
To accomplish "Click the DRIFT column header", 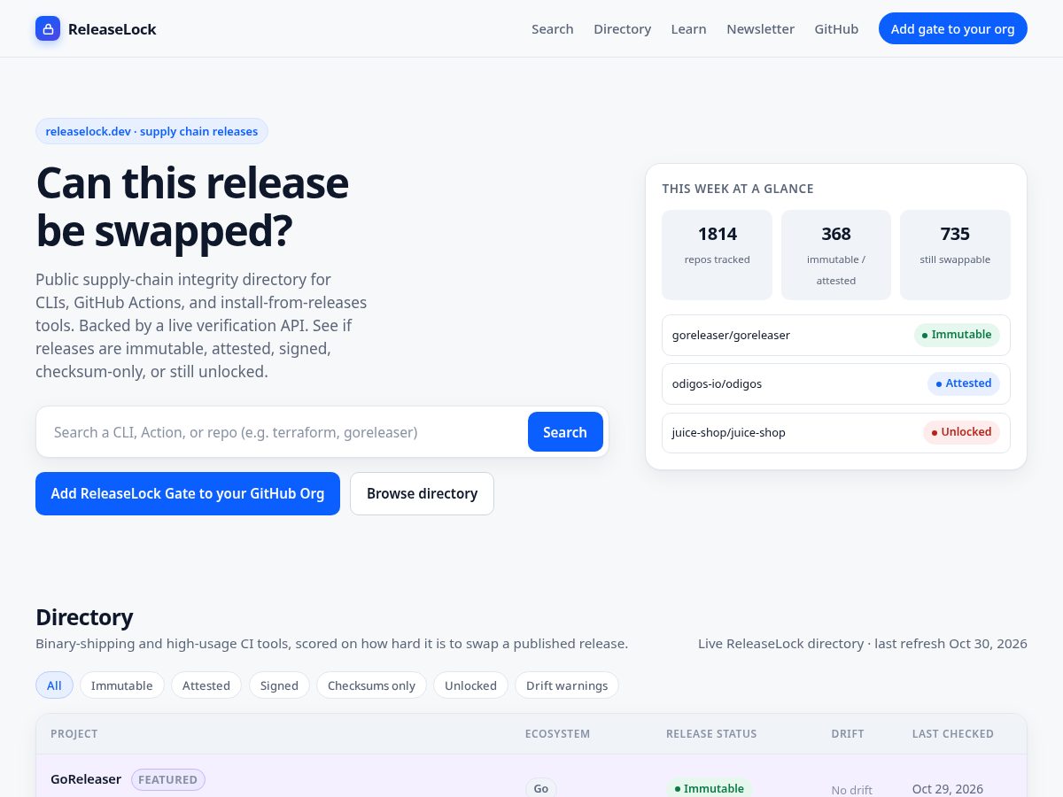I will point(848,734).
